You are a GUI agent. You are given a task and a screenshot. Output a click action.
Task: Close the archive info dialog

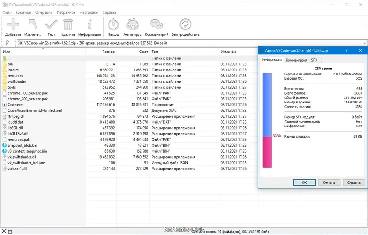(x=360, y=51)
